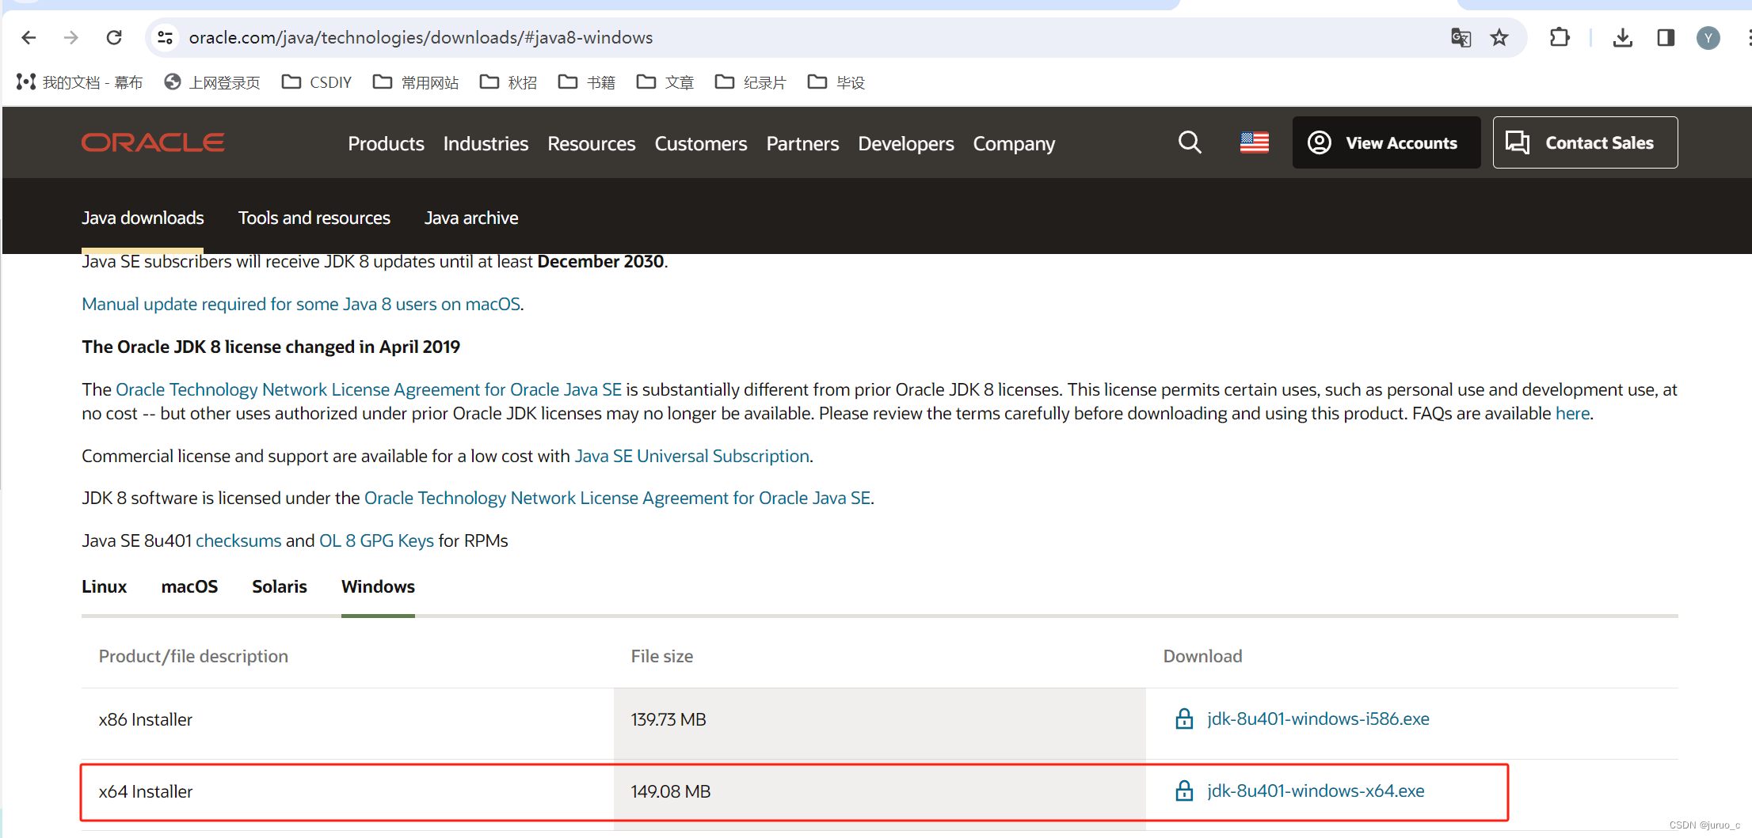
Task: Bookmark this page with the star icon
Action: [x=1499, y=37]
